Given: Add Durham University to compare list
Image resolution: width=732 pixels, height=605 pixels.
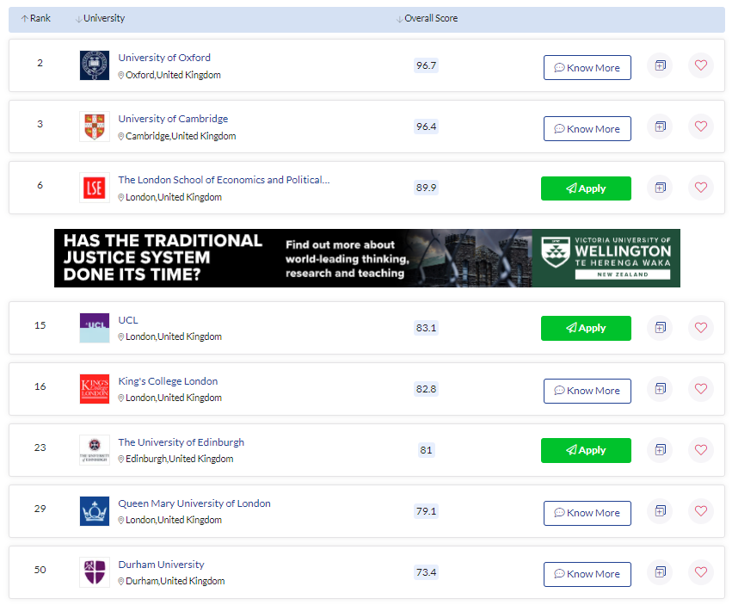Looking at the screenshot, I should click(x=660, y=572).
